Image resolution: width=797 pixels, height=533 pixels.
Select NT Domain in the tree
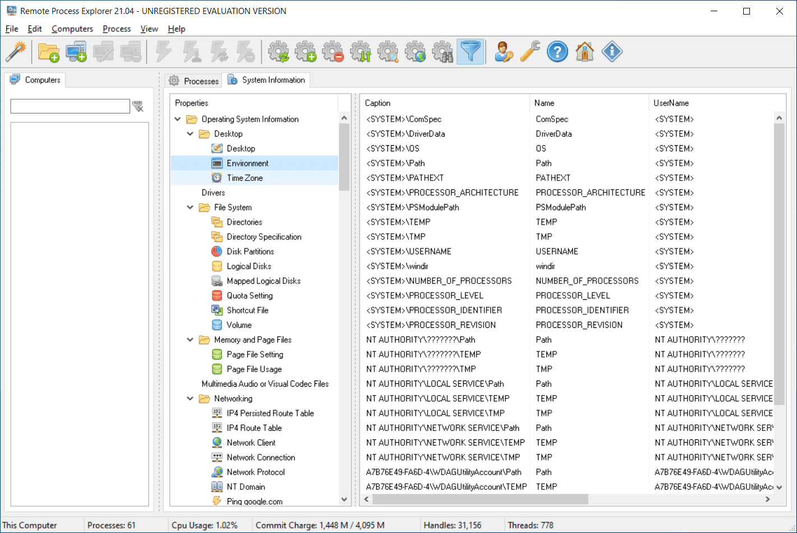tap(245, 486)
